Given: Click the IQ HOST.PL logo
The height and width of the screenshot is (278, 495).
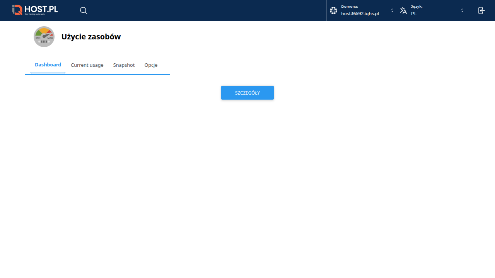Looking at the screenshot, I should (35, 10).
